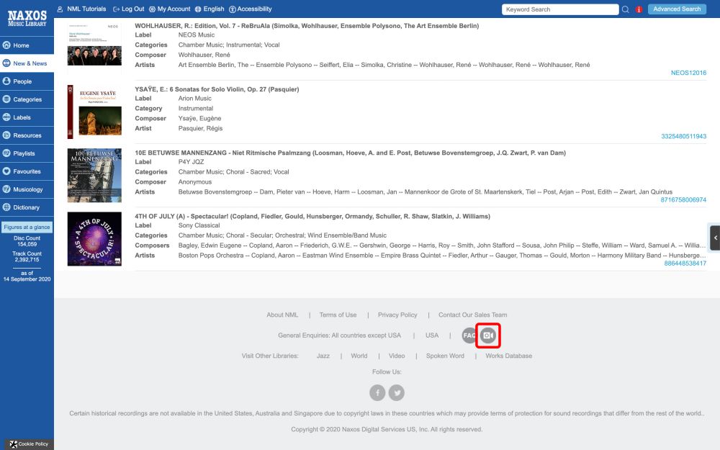Click the Resources icon in sidebar

6,135
